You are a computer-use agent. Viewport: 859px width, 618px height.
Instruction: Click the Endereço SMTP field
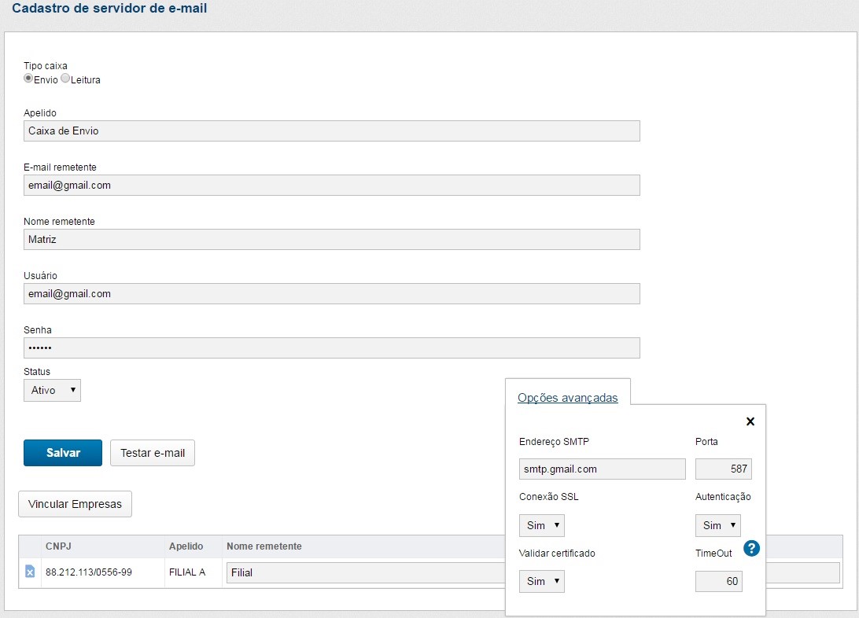[602, 469]
